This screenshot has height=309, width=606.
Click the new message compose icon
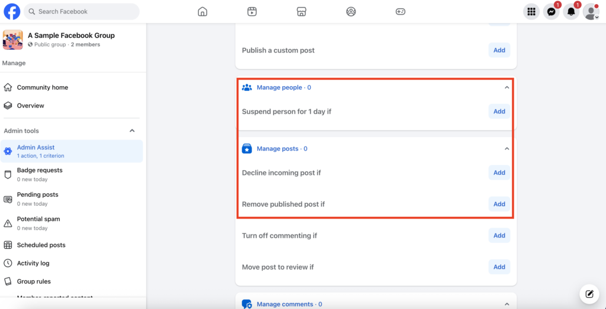[589, 294]
